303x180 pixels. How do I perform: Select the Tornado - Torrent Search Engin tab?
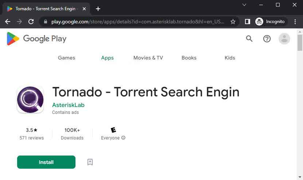tap(46, 9)
